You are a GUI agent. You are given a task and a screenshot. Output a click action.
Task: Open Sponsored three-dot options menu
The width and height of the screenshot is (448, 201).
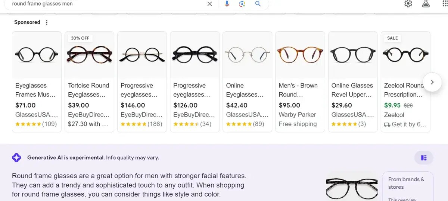coord(47,22)
